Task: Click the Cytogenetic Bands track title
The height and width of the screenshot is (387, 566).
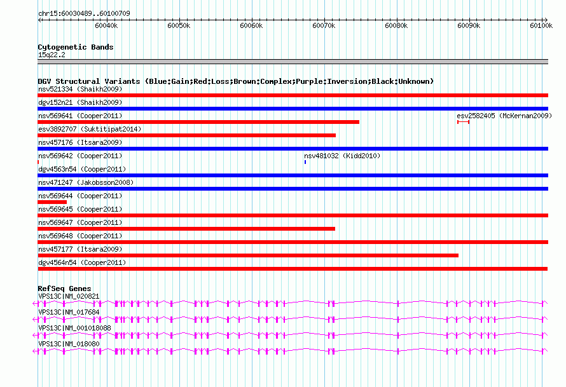Action: [x=76, y=47]
